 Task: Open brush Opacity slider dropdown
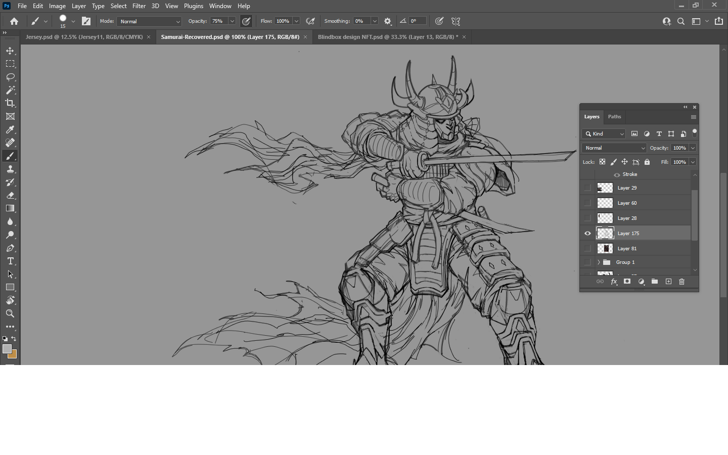pos(232,21)
